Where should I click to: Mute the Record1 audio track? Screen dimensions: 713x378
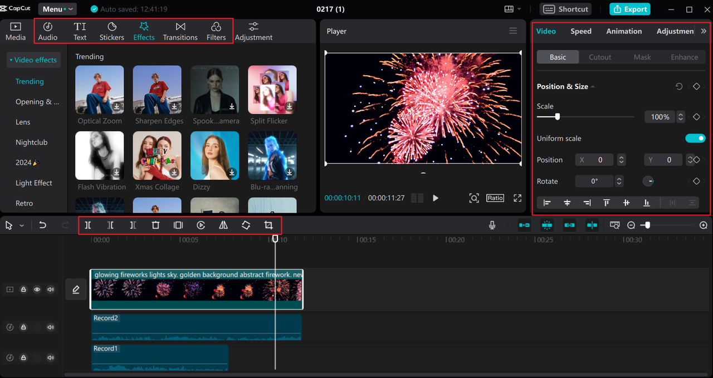click(51, 358)
